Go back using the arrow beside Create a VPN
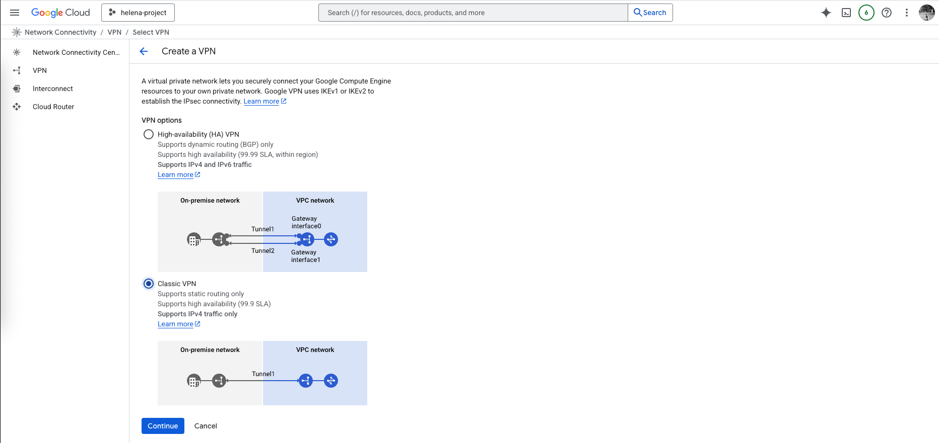 point(144,51)
